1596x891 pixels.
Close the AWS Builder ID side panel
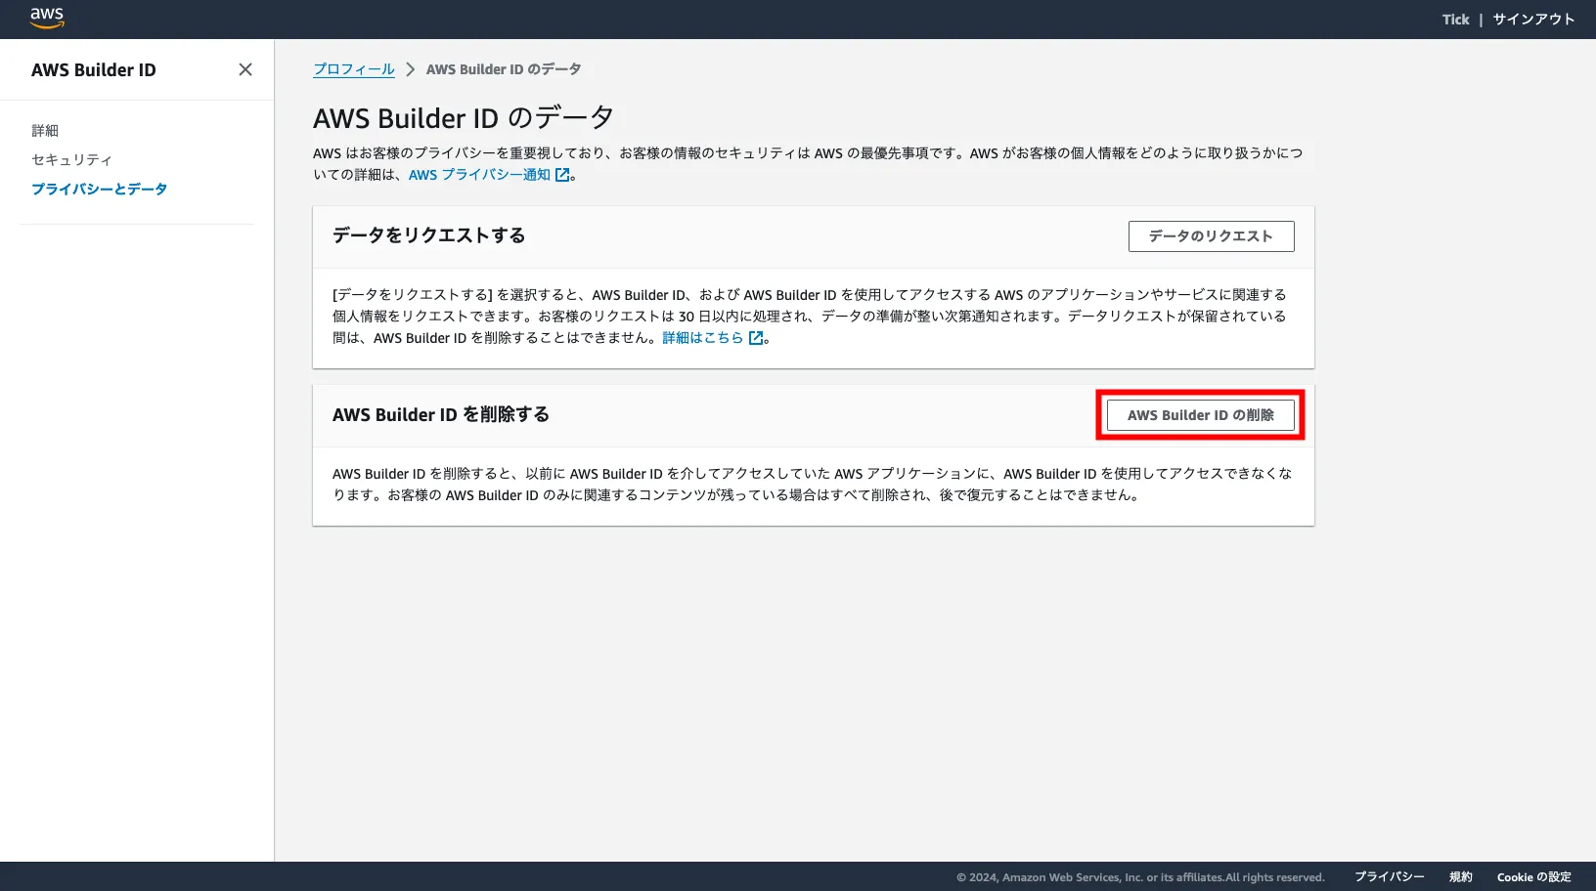coord(245,69)
